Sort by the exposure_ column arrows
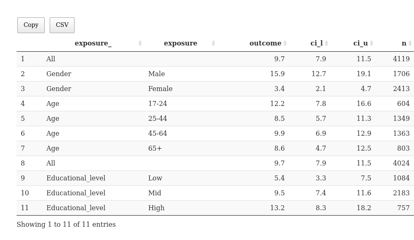The image size is (414, 240). [140, 43]
